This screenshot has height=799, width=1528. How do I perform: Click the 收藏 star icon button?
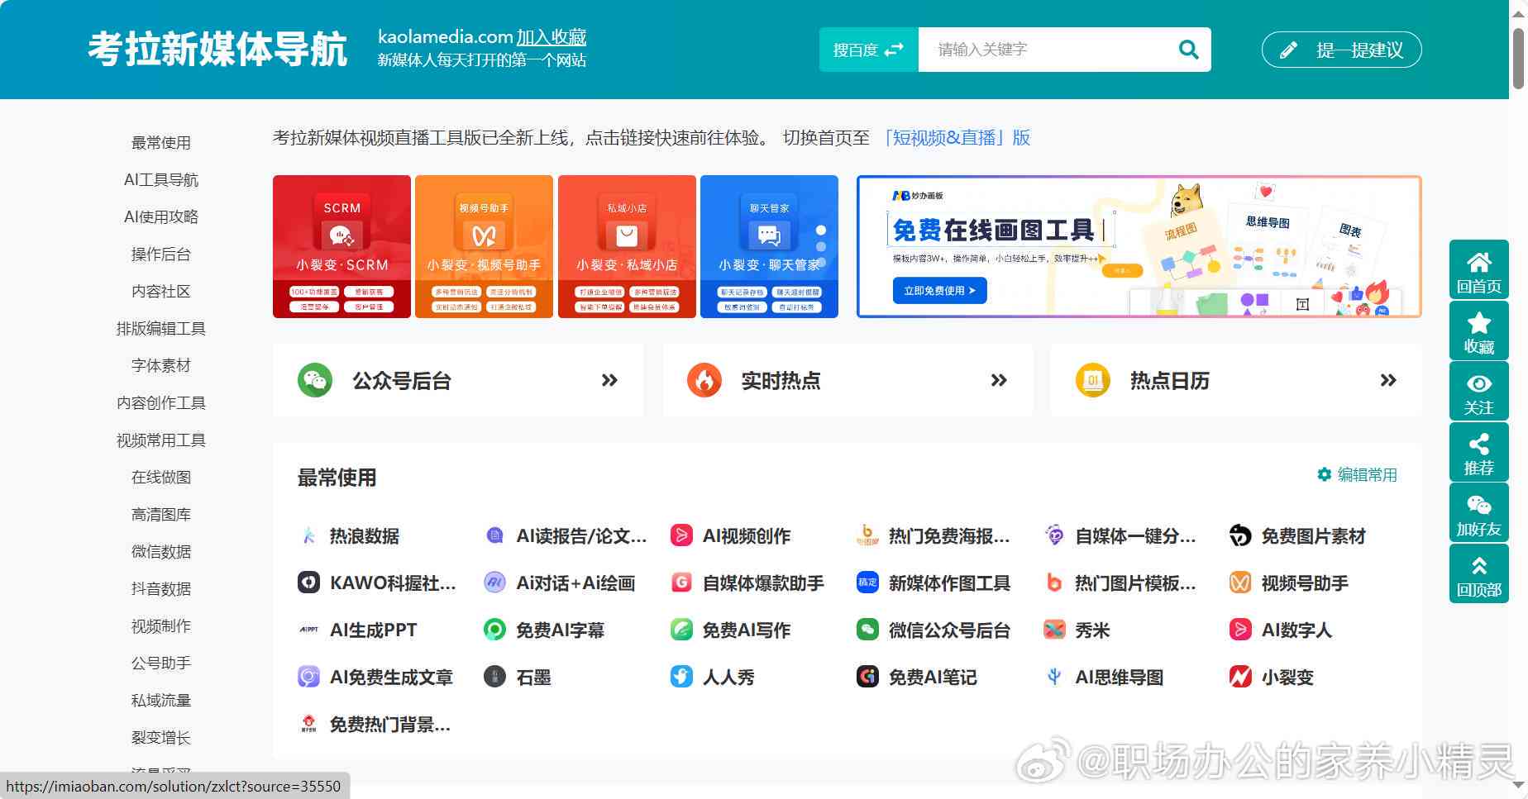[1479, 331]
